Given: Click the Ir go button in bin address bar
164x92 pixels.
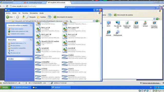Looking at the screenshot, I should coord(97,21).
